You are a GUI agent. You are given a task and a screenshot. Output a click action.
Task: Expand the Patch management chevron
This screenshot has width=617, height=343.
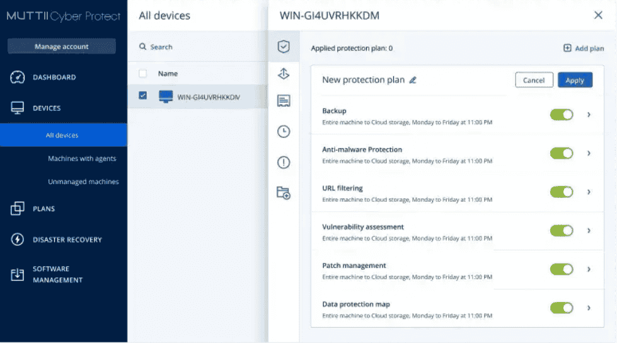589,269
